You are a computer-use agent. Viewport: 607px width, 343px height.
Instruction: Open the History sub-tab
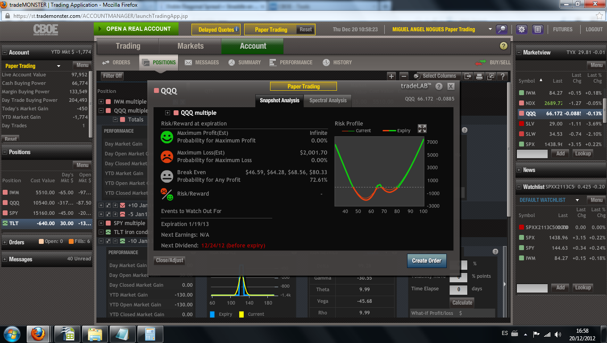coord(337,63)
